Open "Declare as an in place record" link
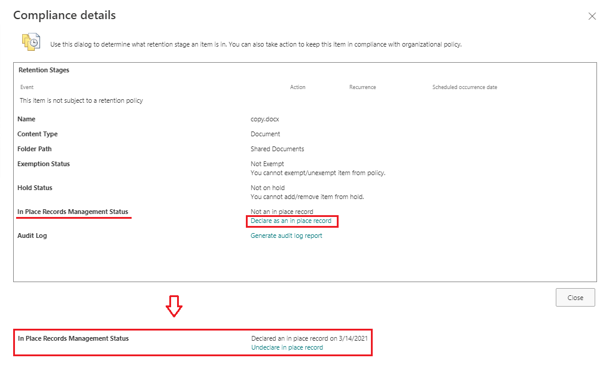 (292, 221)
